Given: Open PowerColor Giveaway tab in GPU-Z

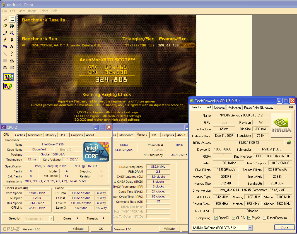Looking at the screenshot, I should 259,108.
